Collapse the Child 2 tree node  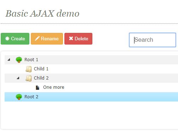point(18,78)
